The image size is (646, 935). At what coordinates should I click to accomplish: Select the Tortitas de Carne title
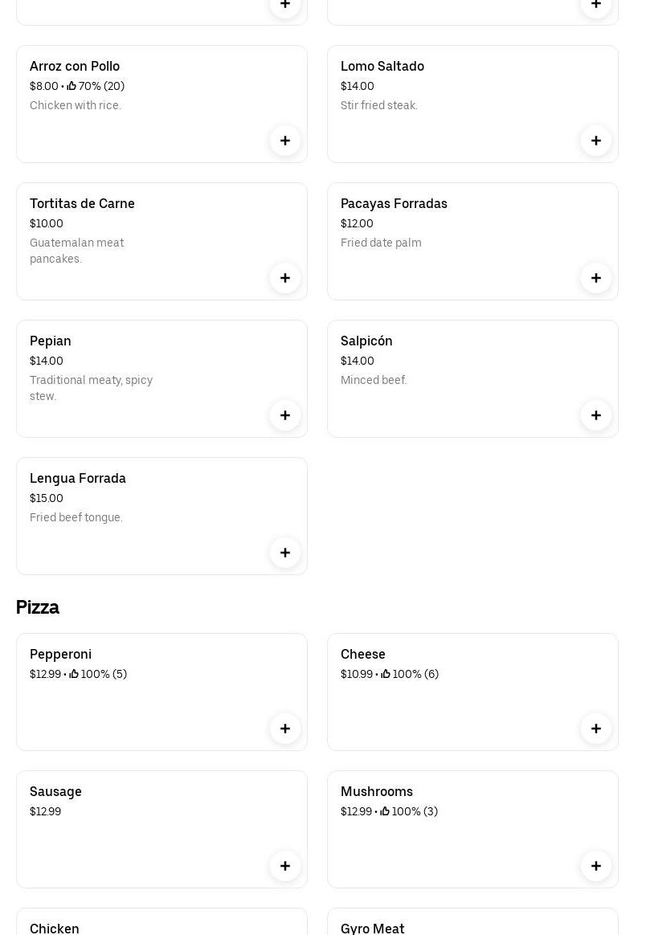tap(82, 204)
